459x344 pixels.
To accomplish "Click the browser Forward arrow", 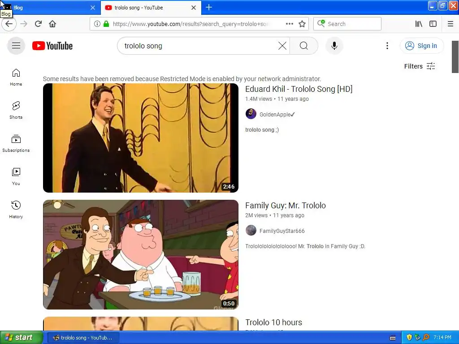I will (24, 24).
